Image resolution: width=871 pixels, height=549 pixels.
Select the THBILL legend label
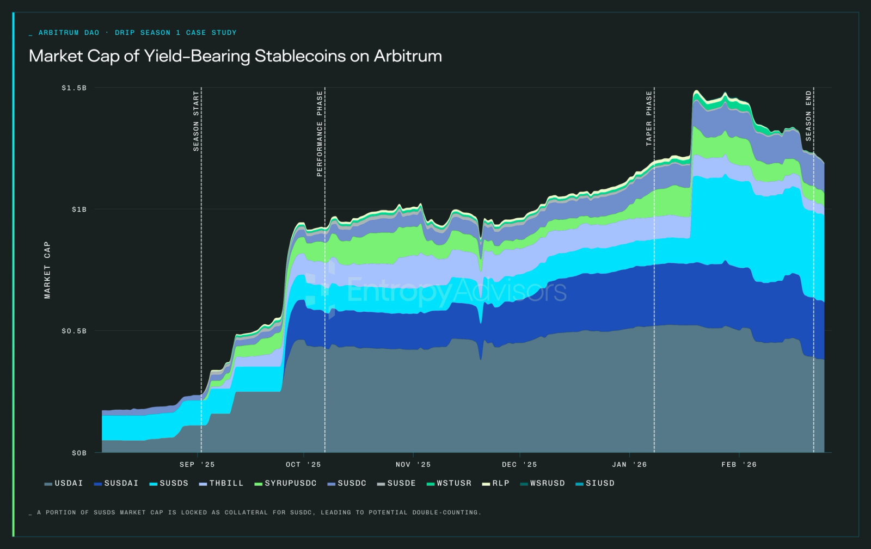226,483
